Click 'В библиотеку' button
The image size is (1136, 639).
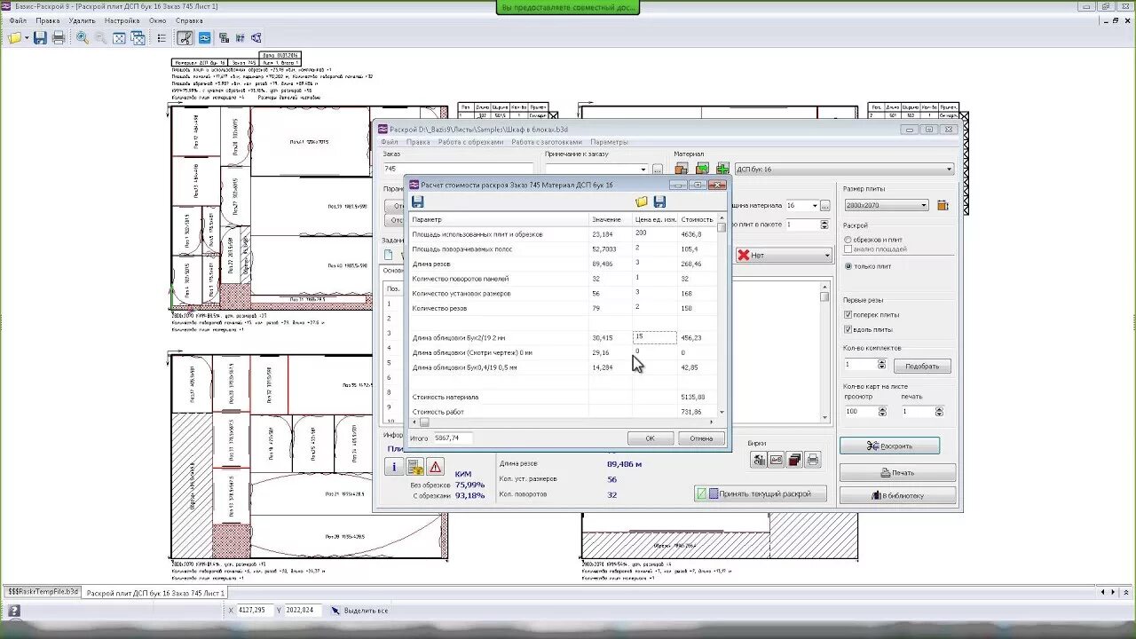tap(897, 496)
